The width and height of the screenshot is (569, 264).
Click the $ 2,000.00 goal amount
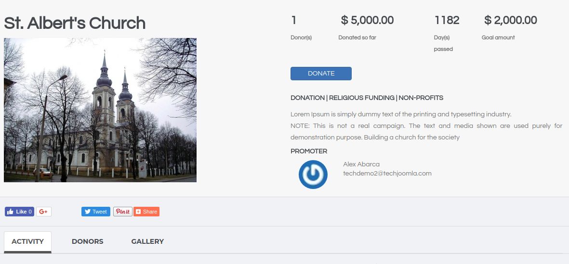coord(511,20)
